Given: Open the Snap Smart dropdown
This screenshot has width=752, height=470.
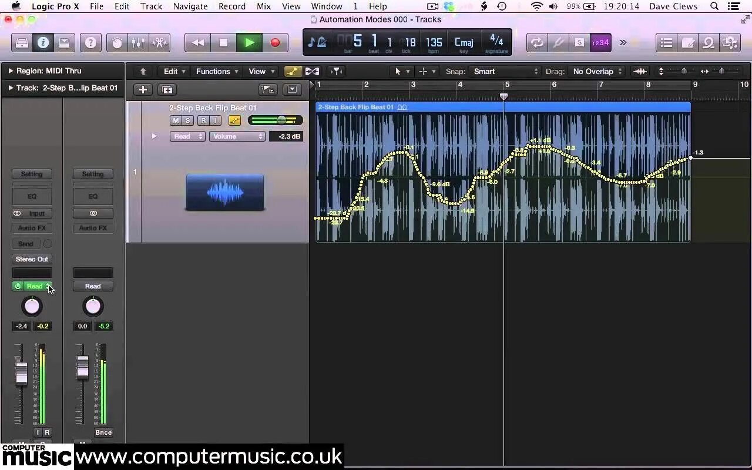Looking at the screenshot, I should coord(505,72).
